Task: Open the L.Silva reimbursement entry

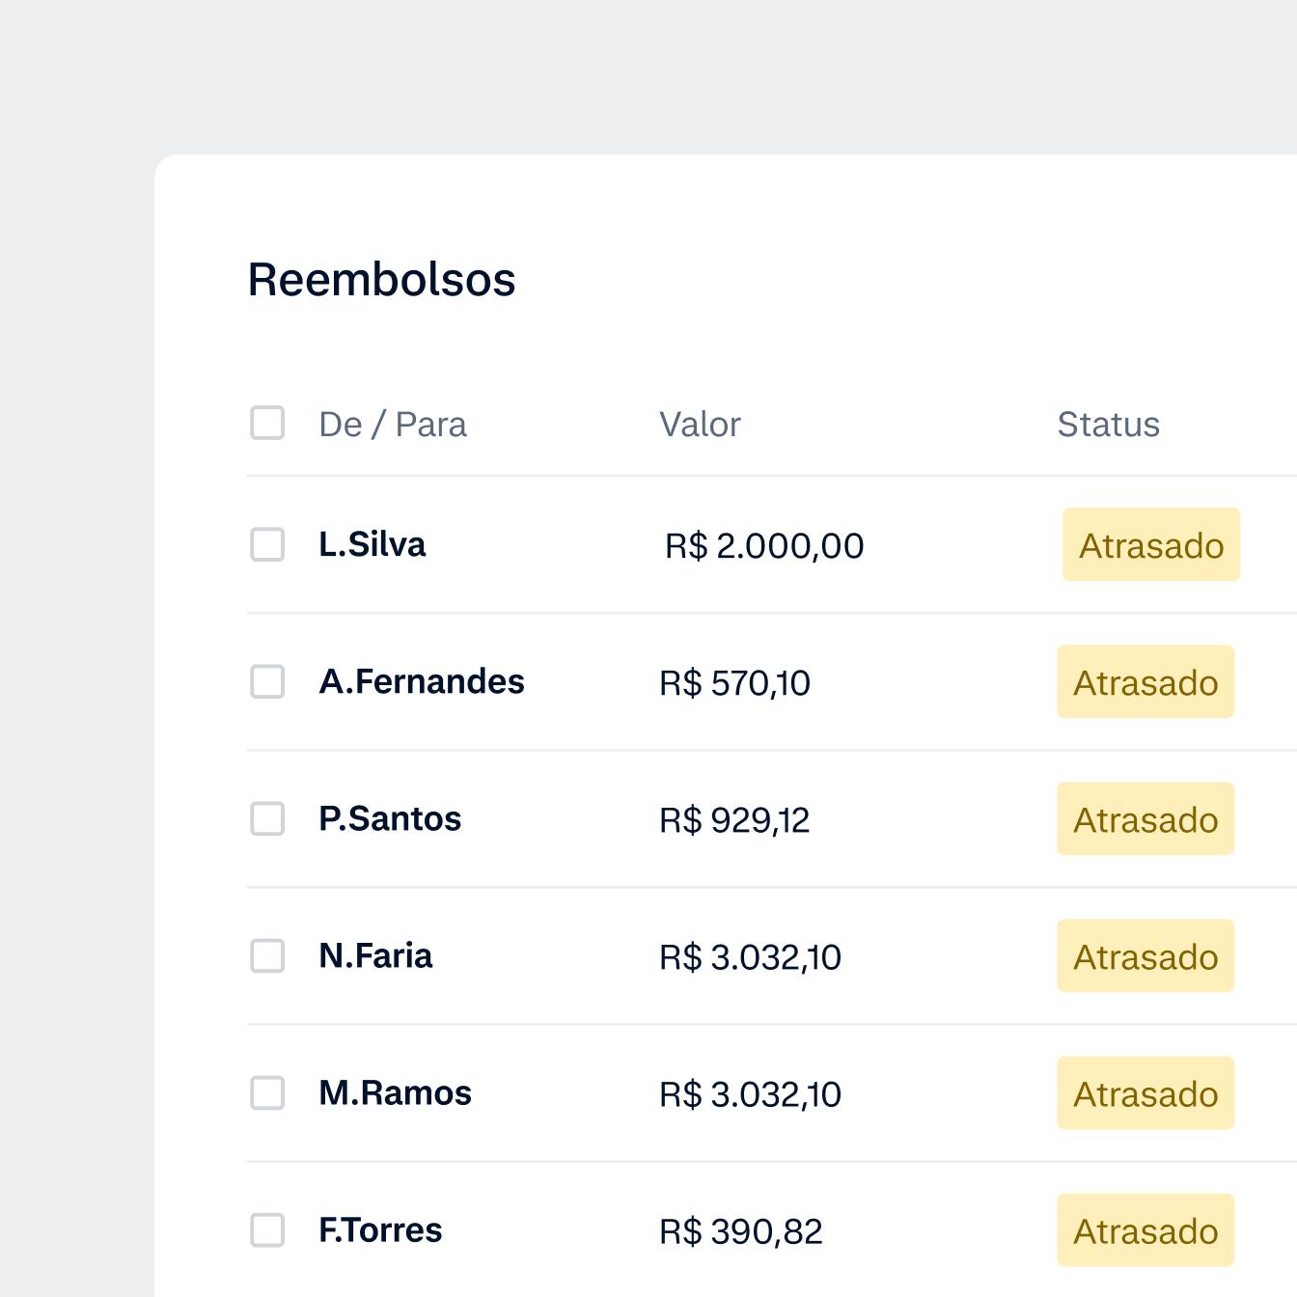Action: (373, 544)
